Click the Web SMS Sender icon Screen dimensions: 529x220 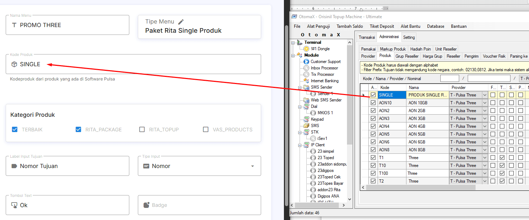point(306,100)
